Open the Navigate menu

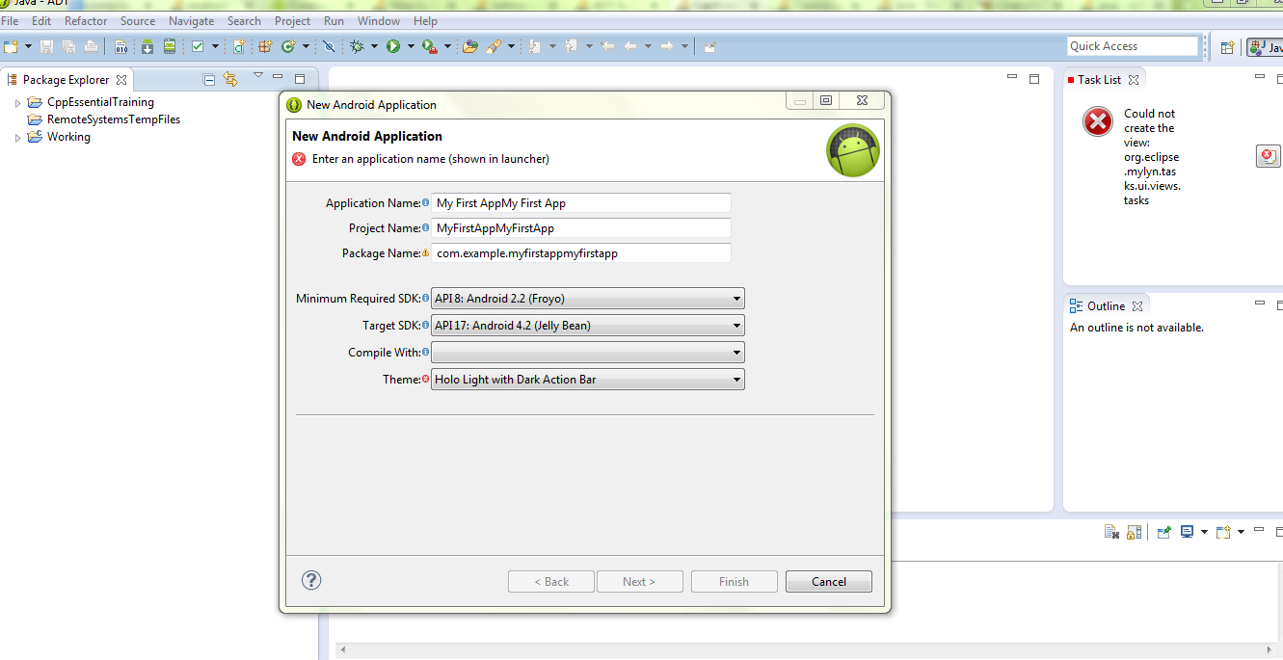click(192, 20)
